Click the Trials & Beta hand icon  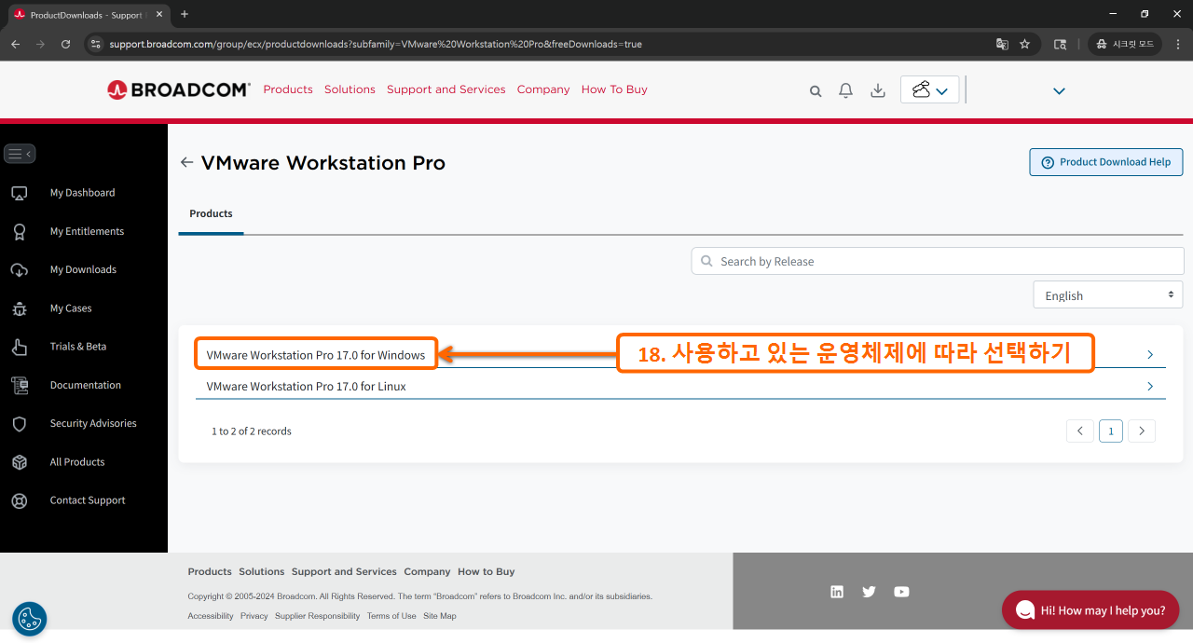coord(19,347)
